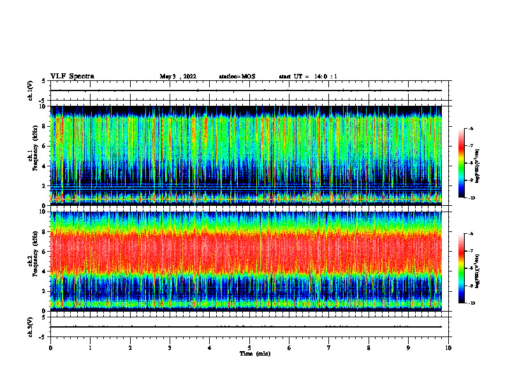Screen dimensions: 505x390
Task: Click the "-10" tick on ch.2 color bar
Action: pos(471,303)
